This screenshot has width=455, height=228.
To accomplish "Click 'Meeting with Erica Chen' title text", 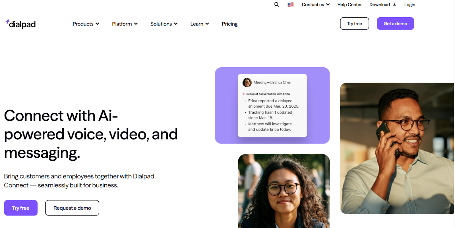I will 272,82.
